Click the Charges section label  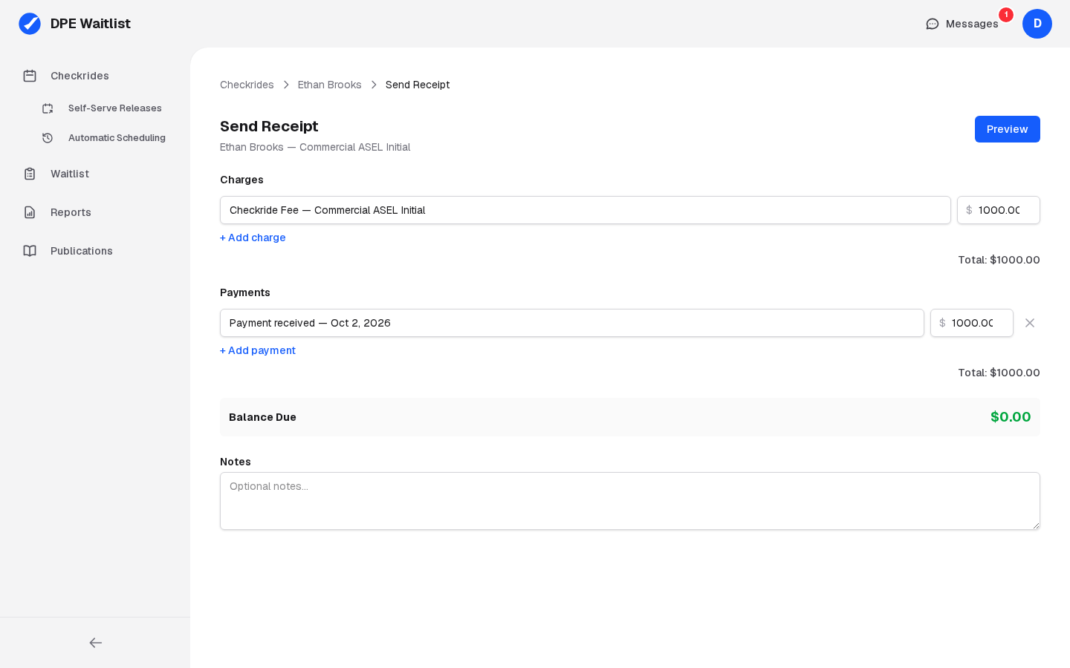click(241, 180)
